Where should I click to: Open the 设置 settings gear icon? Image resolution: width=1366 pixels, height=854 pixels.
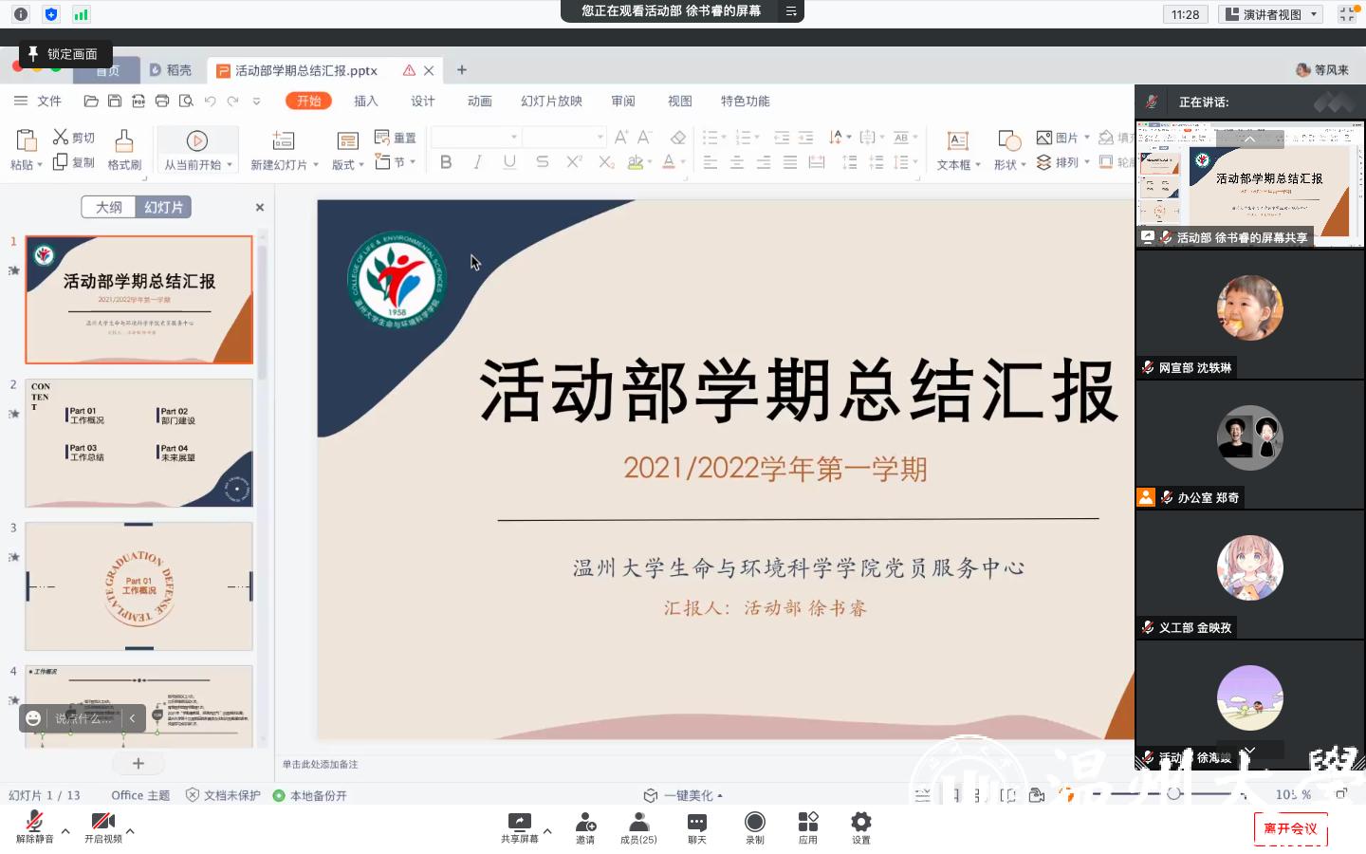861,823
